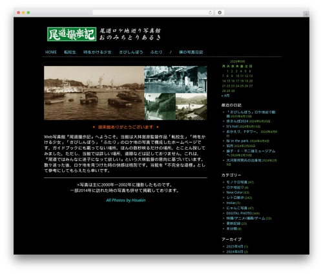Open the さびしんぼう menu item
Image resolution: width=323 pixels, height=274 pixels.
click(x=131, y=52)
